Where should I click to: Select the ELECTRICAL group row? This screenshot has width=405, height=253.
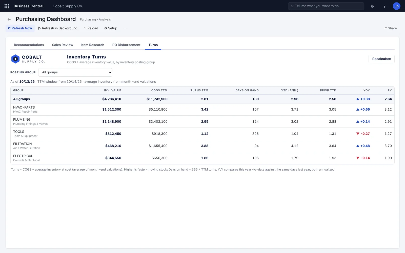coord(202,158)
